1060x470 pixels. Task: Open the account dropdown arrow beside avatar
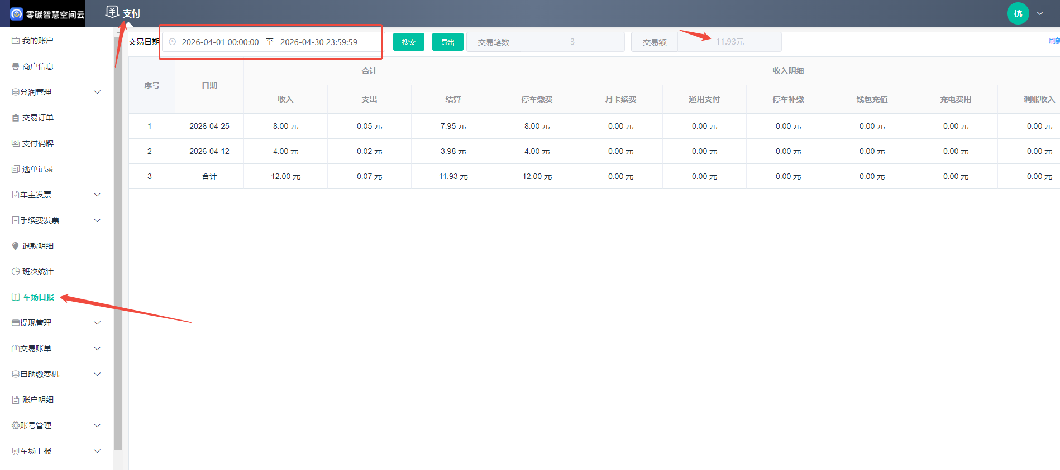[x=1040, y=13]
